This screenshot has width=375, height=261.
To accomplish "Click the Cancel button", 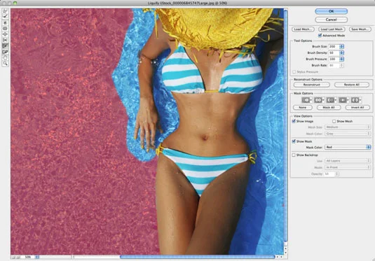I will (332, 20).
